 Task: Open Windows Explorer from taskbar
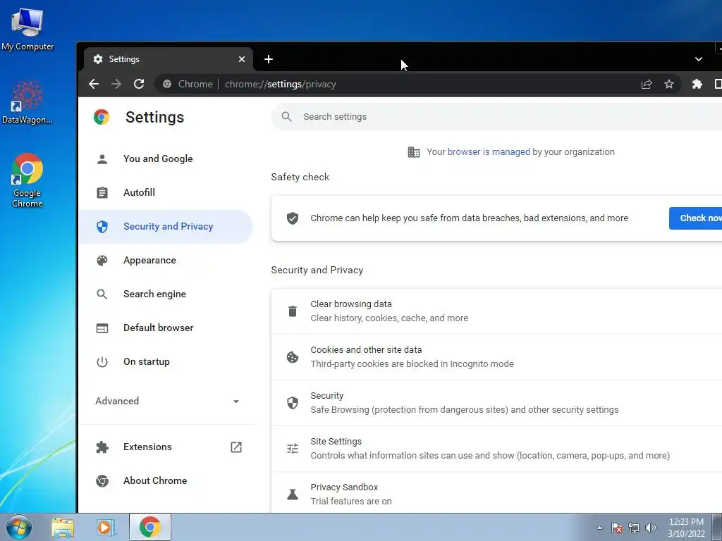click(x=63, y=528)
